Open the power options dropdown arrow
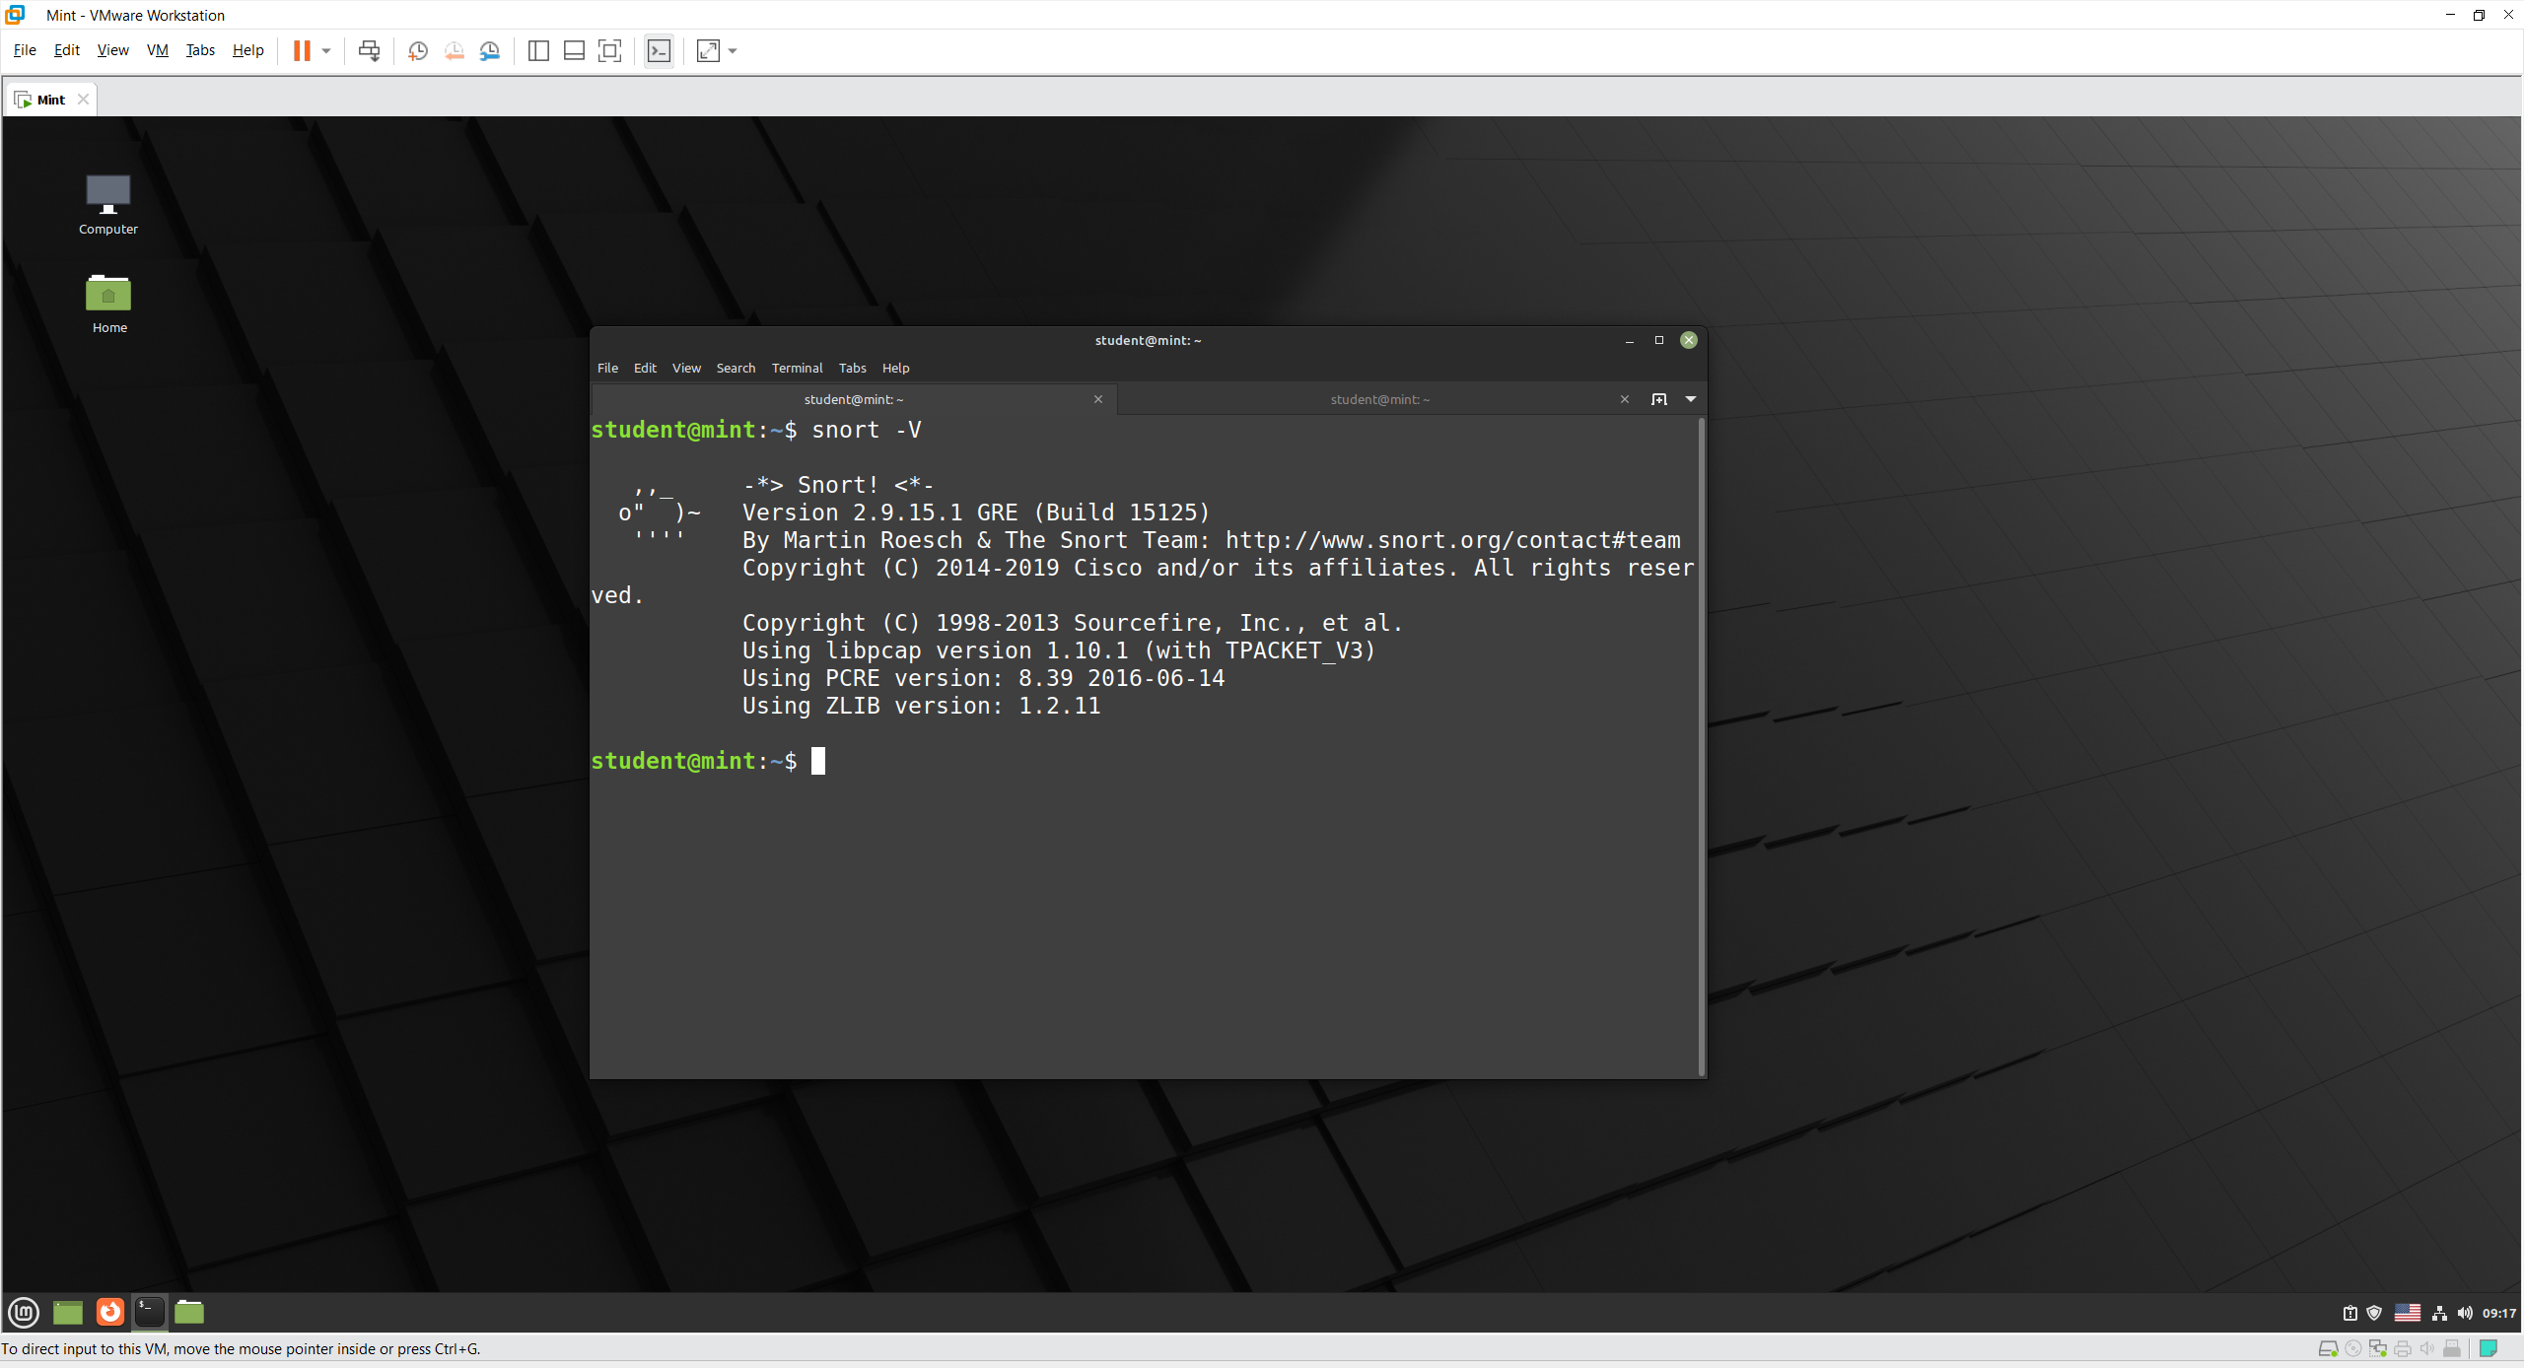The height and width of the screenshot is (1368, 2524). click(326, 50)
